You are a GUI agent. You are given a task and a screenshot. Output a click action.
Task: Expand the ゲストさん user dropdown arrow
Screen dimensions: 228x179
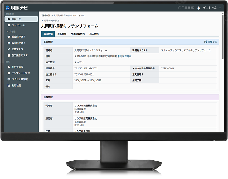(x=220, y=8)
